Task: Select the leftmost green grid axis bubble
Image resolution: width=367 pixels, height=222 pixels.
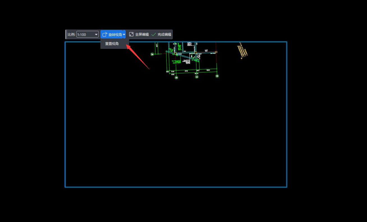Action: click(x=152, y=54)
